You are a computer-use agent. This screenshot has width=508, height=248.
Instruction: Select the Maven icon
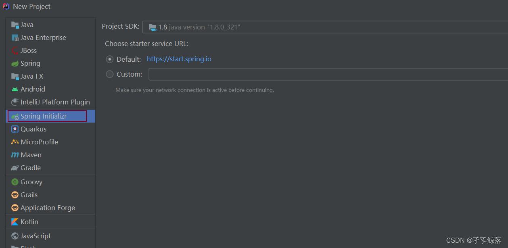[x=15, y=155]
